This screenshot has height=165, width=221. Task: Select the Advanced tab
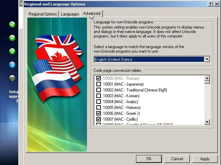[92, 14]
